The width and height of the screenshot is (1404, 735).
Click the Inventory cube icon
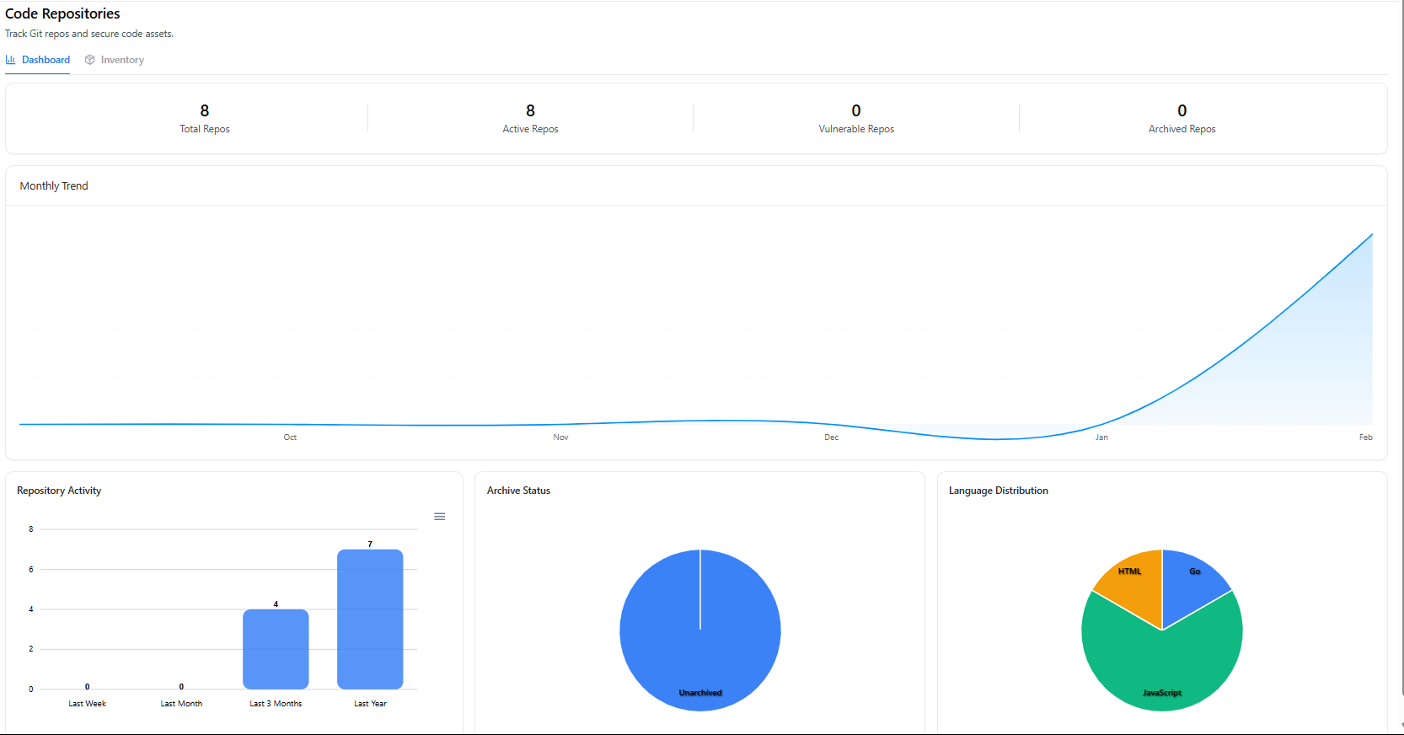click(x=90, y=60)
